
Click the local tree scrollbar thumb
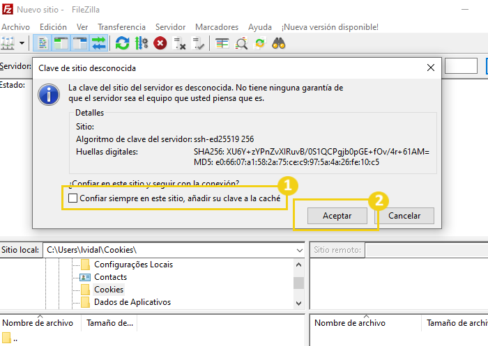point(298,283)
